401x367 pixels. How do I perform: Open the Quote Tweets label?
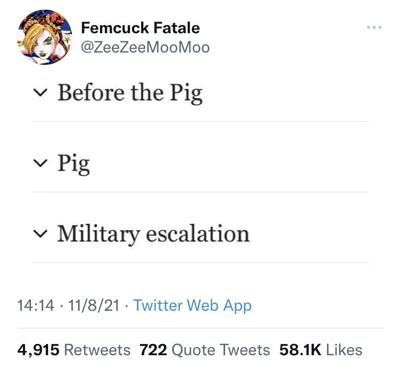pyautogui.click(x=221, y=350)
